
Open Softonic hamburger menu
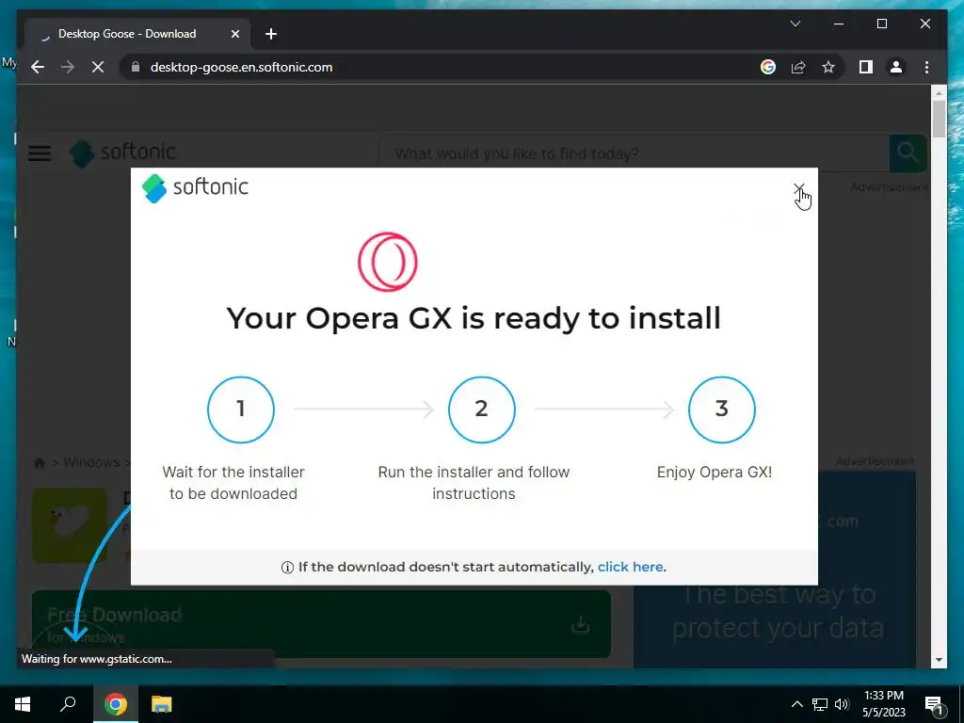coord(40,153)
